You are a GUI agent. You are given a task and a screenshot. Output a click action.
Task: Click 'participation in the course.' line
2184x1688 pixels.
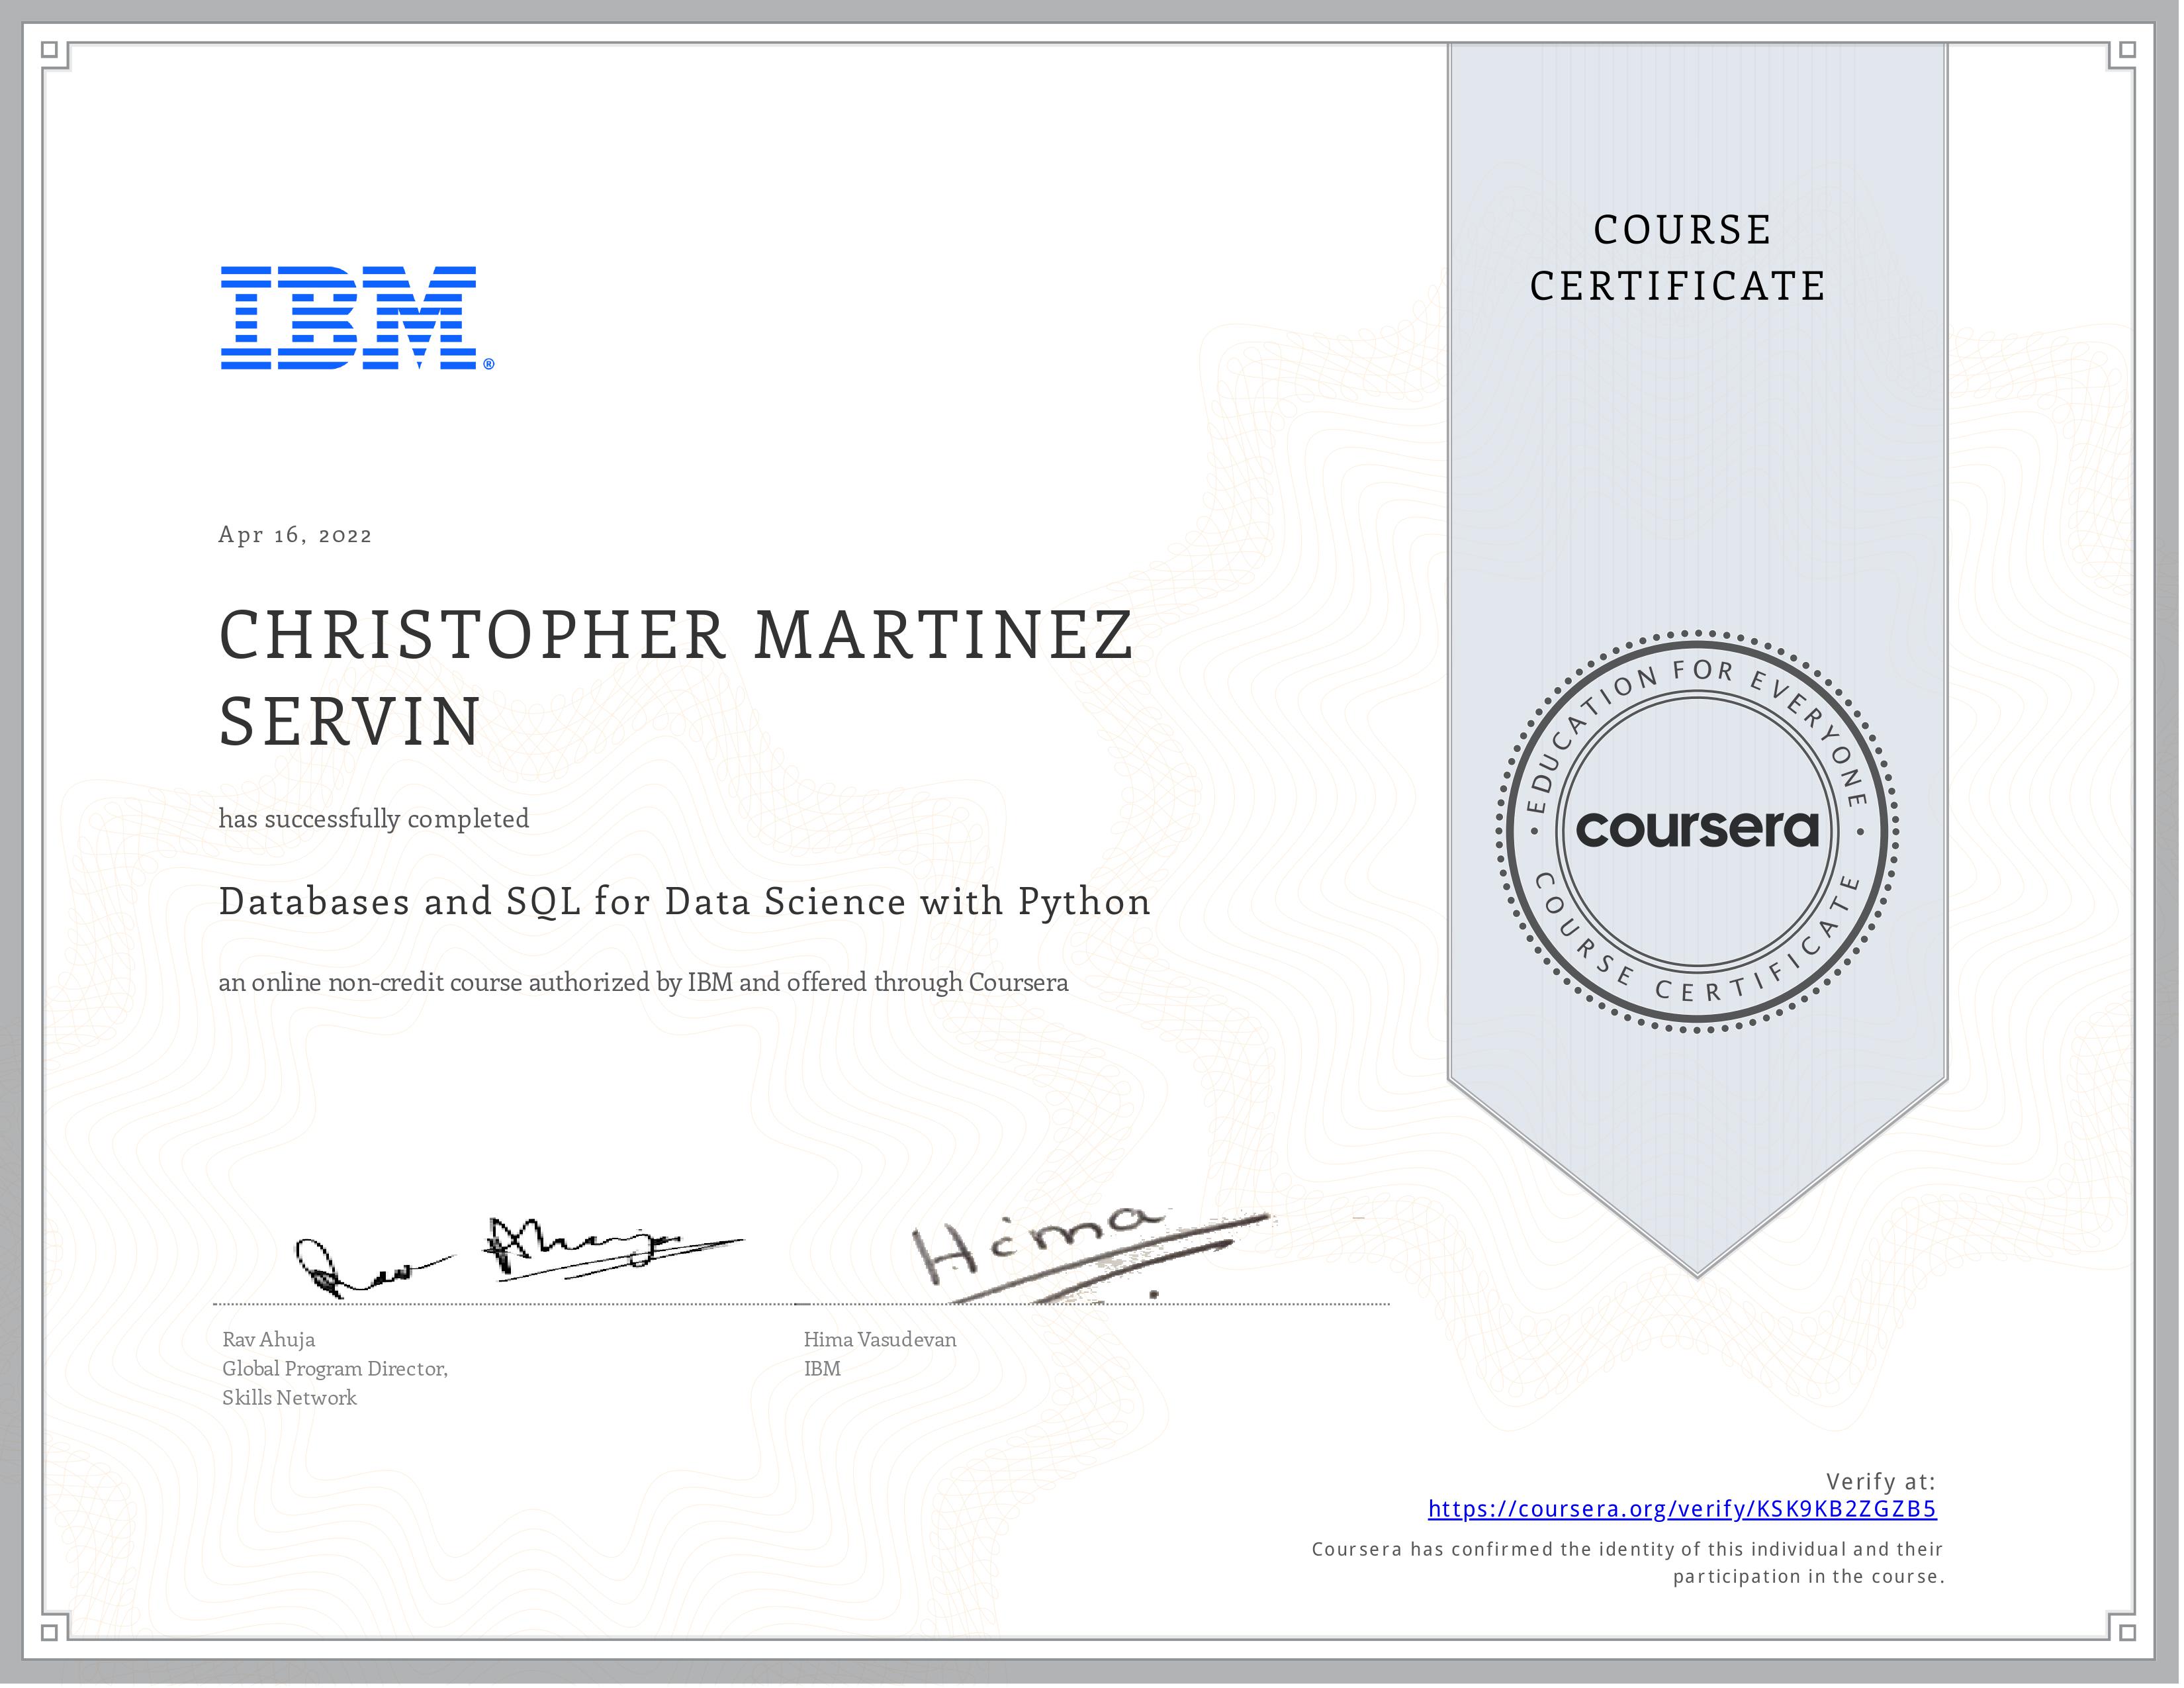[1809, 1577]
